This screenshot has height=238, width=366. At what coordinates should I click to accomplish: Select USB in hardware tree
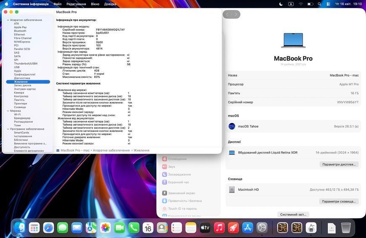(x=17, y=67)
